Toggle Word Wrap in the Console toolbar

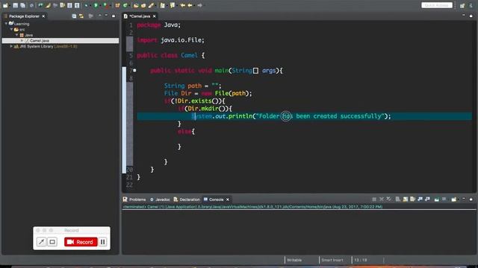click(412, 200)
